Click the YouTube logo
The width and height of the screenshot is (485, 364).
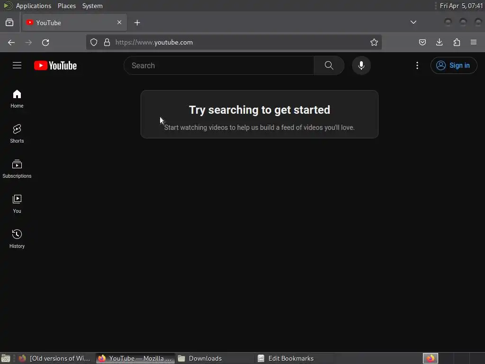[x=55, y=65]
